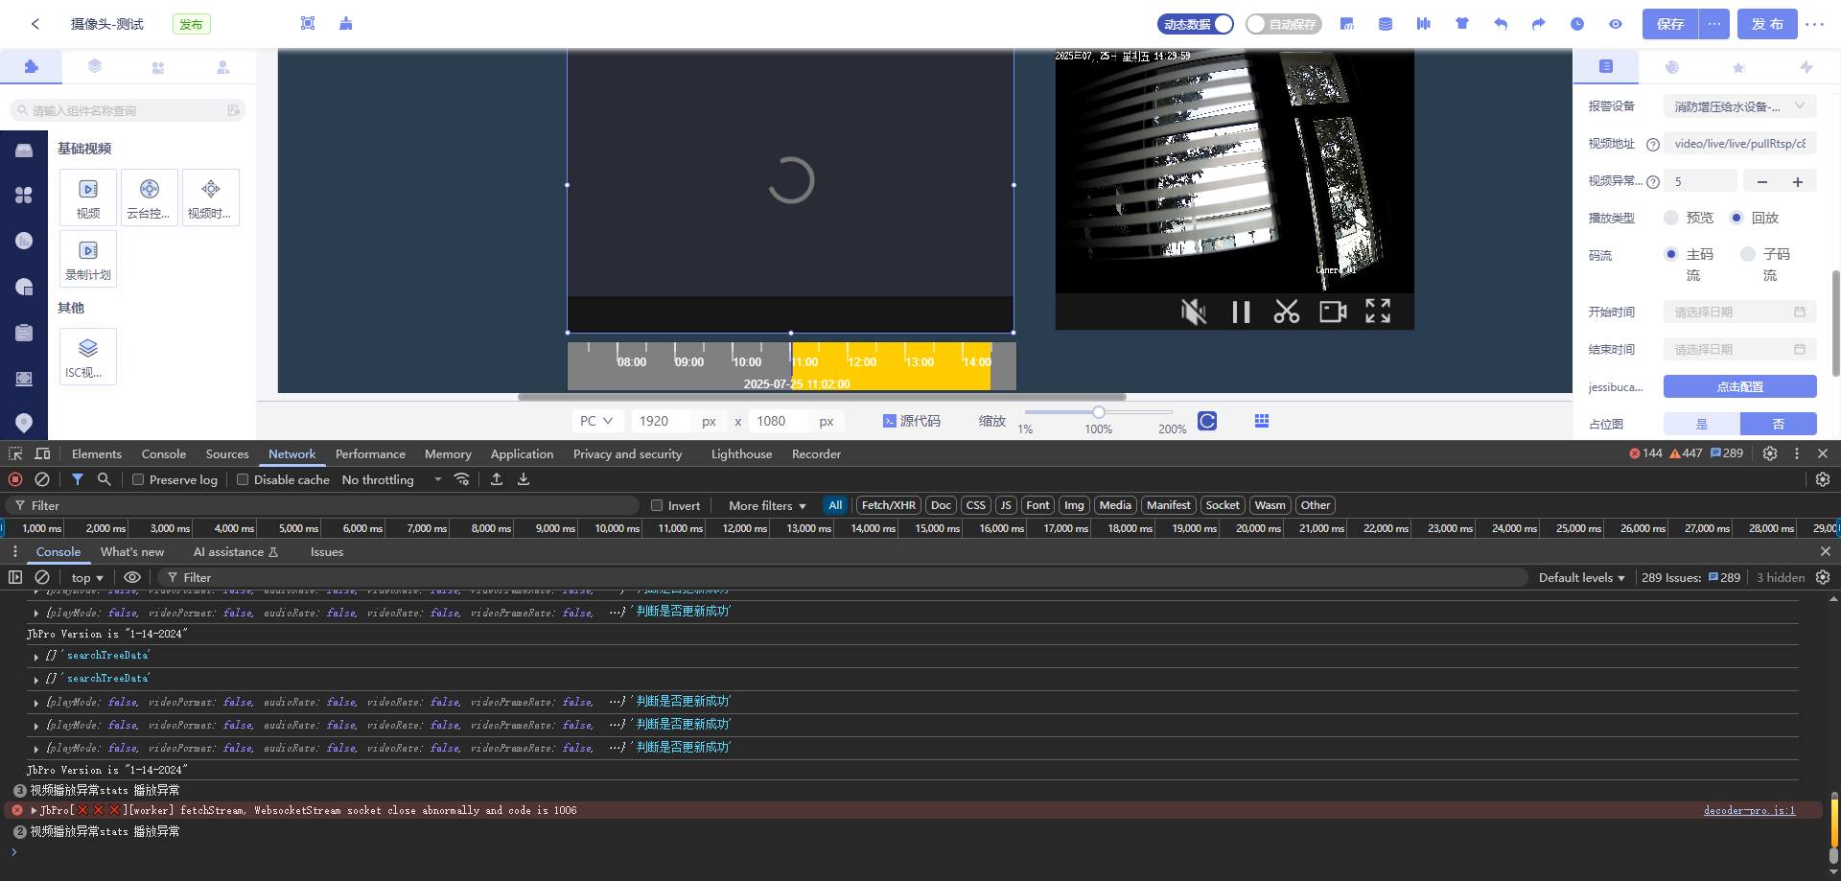This screenshot has height=881, width=1841.
Task: Click the 源代码 button
Action: (912, 421)
